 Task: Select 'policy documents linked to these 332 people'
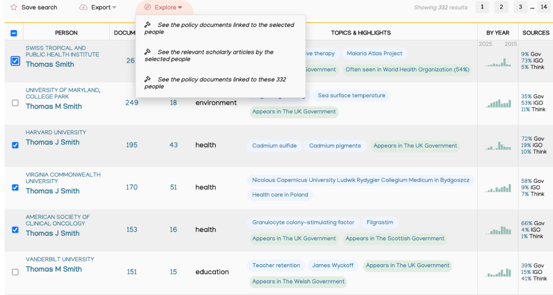click(221, 83)
